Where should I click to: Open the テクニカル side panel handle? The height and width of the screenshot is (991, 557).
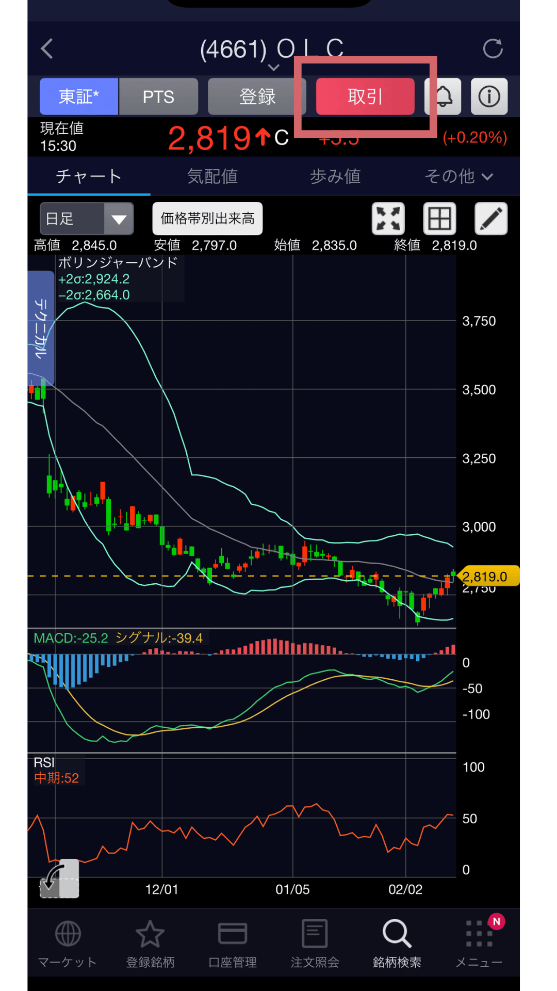(x=40, y=328)
